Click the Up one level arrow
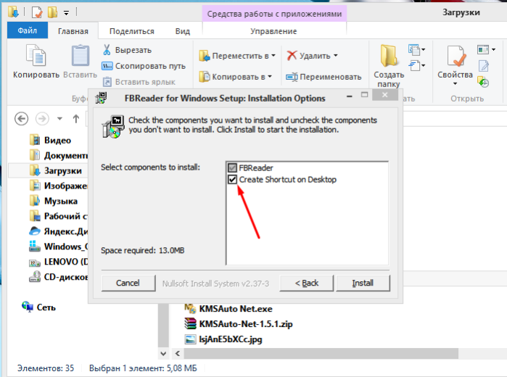 (x=76, y=119)
